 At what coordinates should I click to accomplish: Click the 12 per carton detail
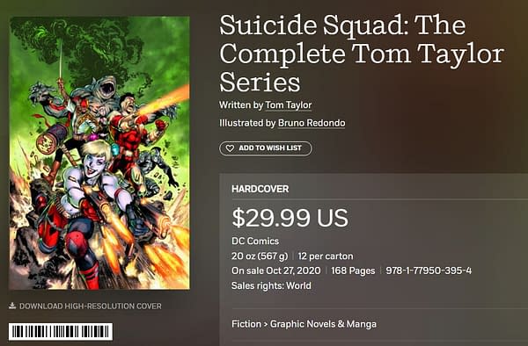(326, 256)
